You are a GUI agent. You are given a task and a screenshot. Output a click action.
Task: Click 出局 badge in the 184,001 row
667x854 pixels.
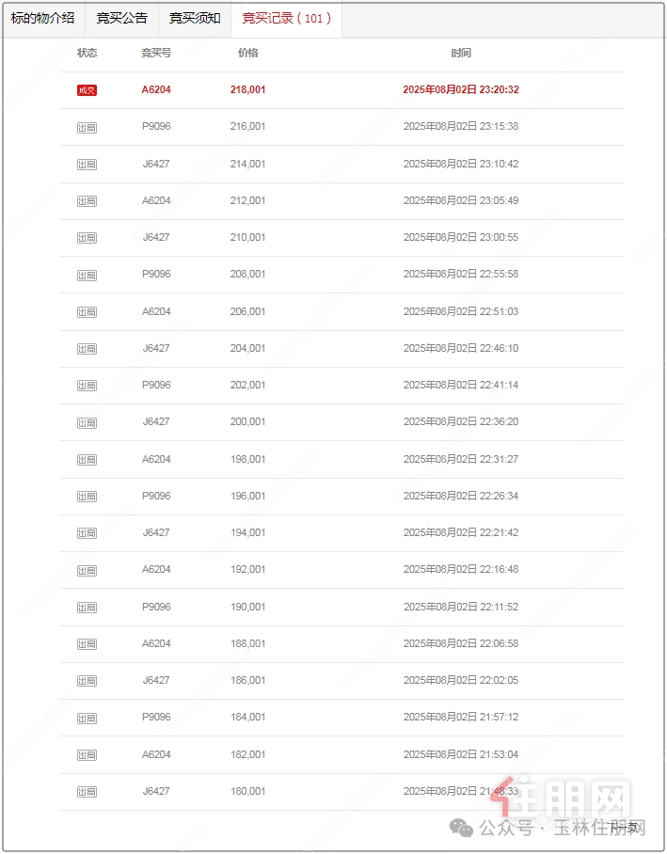pos(87,719)
